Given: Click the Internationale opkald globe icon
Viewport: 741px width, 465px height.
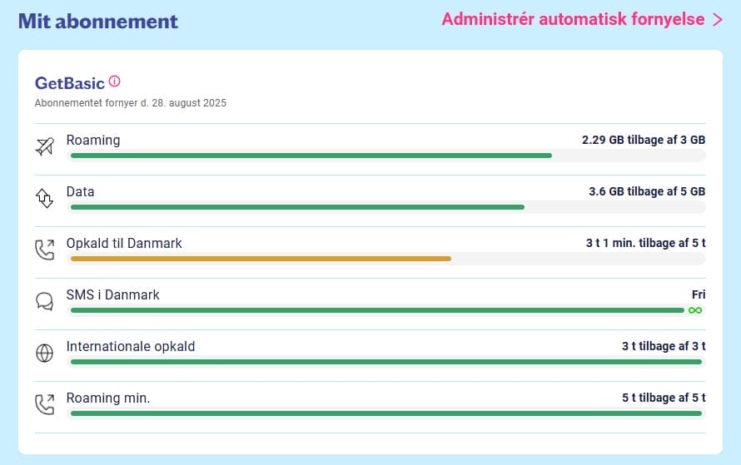Looking at the screenshot, I should [44, 353].
